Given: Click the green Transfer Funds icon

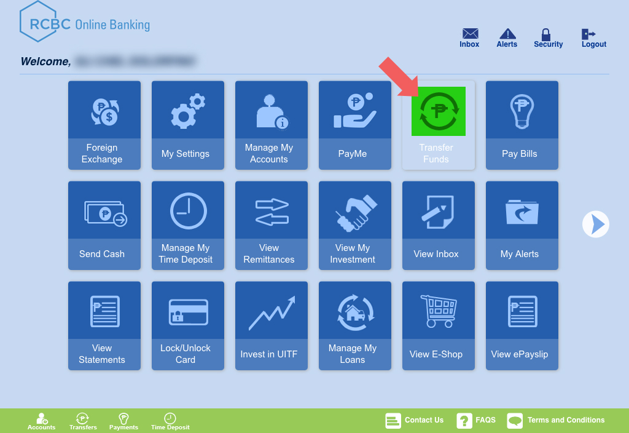Looking at the screenshot, I should pyautogui.click(x=439, y=111).
